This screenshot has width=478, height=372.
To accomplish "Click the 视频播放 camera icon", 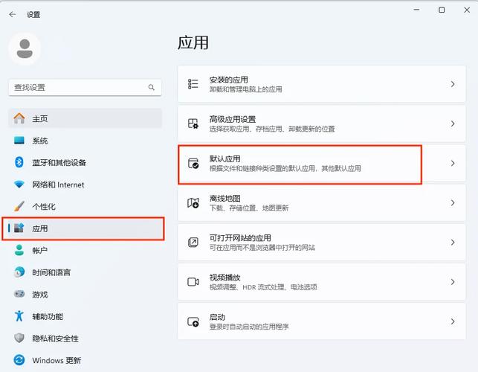I will 193,282.
